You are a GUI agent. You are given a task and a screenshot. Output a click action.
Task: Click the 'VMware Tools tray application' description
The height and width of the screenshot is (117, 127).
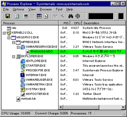102,85
